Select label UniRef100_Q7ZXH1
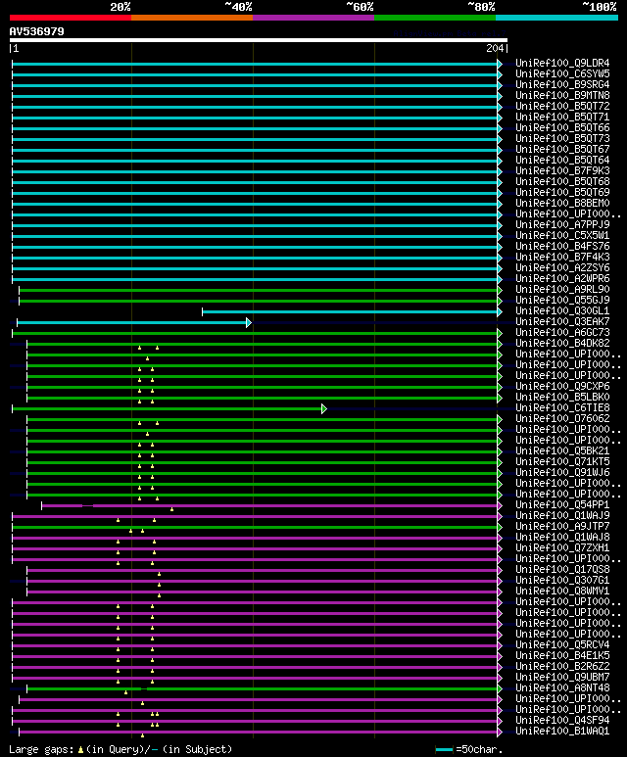Viewport: 627px width, 757px height. coord(562,548)
